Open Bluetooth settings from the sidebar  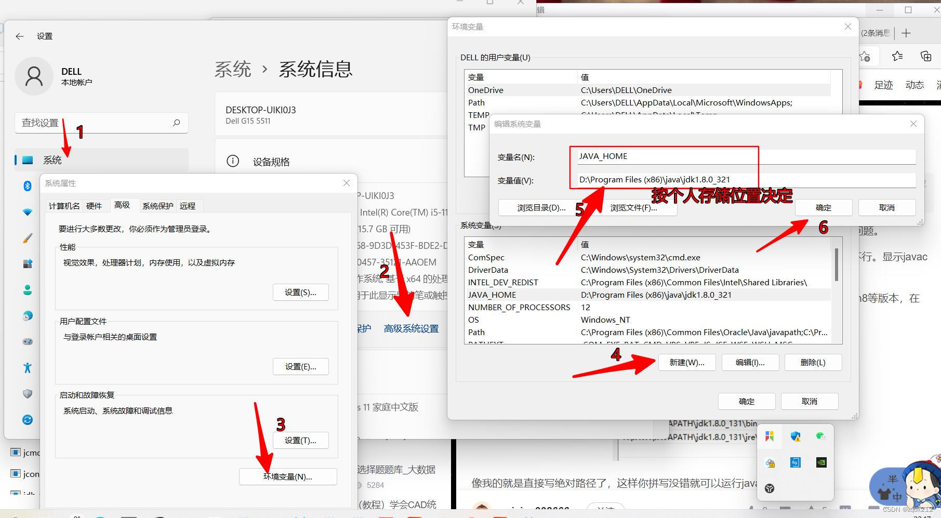pyautogui.click(x=27, y=186)
